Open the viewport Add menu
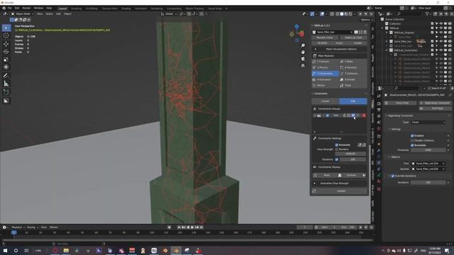This screenshot has width=454, height=255. pos(58,14)
